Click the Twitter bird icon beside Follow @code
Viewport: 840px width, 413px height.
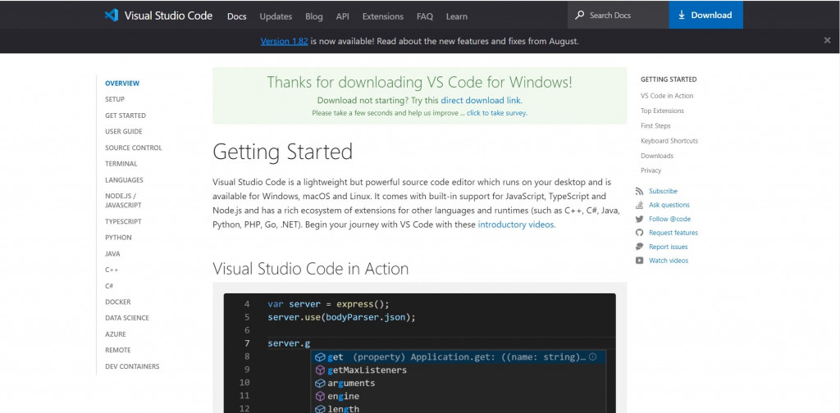tap(639, 219)
